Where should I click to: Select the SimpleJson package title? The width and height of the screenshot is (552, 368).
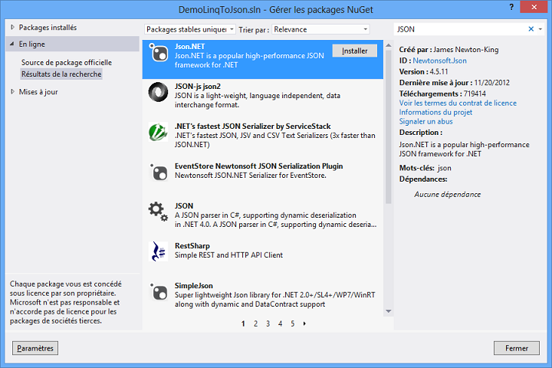(x=194, y=286)
